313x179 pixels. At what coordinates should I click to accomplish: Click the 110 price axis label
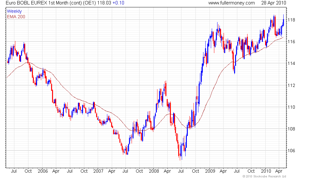tap(291, 107)
